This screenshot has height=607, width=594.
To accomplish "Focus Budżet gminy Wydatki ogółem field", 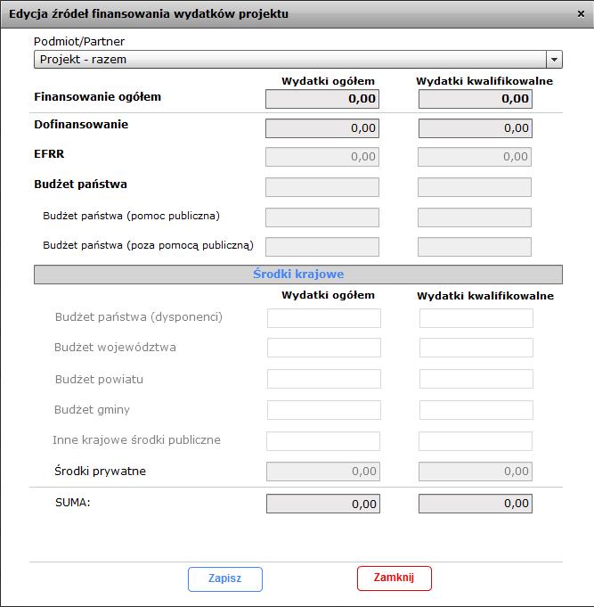I will 323,410.
